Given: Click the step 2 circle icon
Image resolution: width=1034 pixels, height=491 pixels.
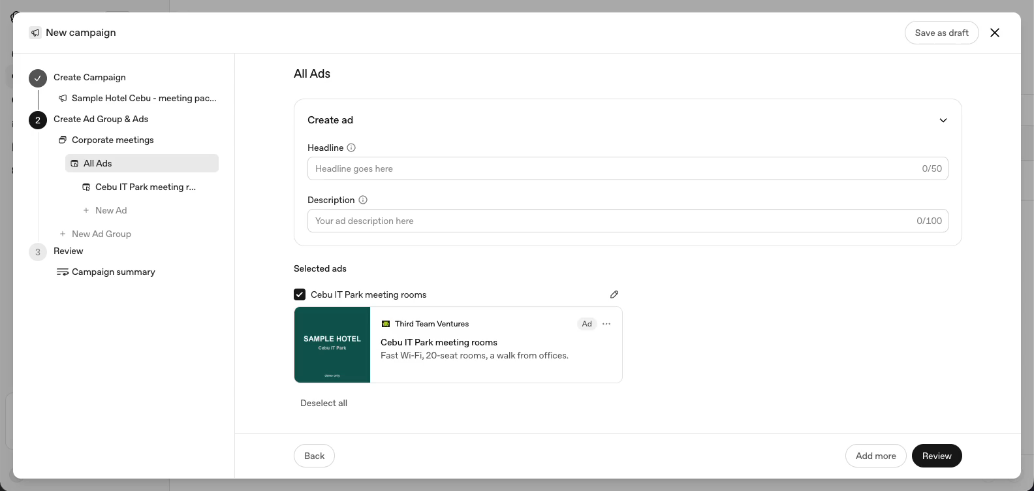Looking at the screenshot, I should coord(38,120).
